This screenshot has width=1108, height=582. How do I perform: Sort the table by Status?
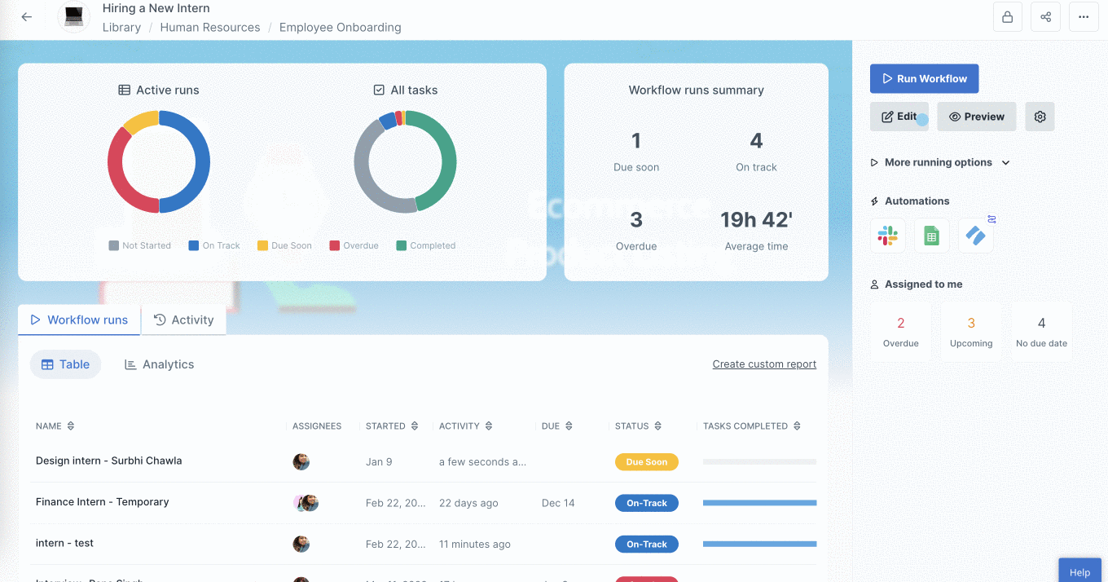tap(660, 425)
